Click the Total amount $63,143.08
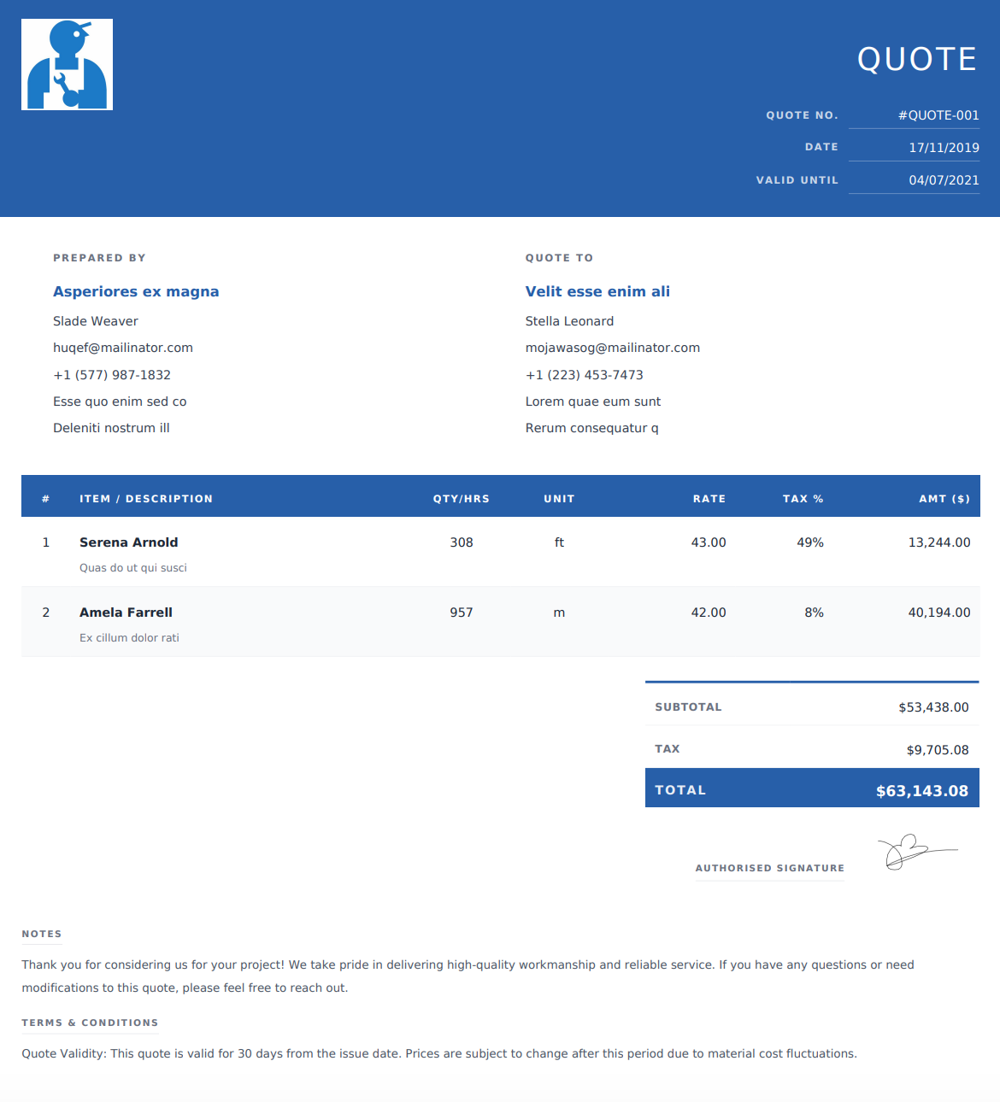 click(922, 791)
